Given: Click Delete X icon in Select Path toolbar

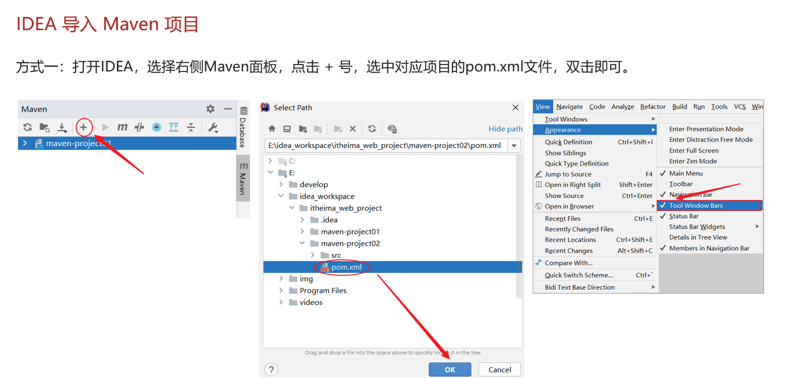Looking at the screenshot, I should click(352, 129).
